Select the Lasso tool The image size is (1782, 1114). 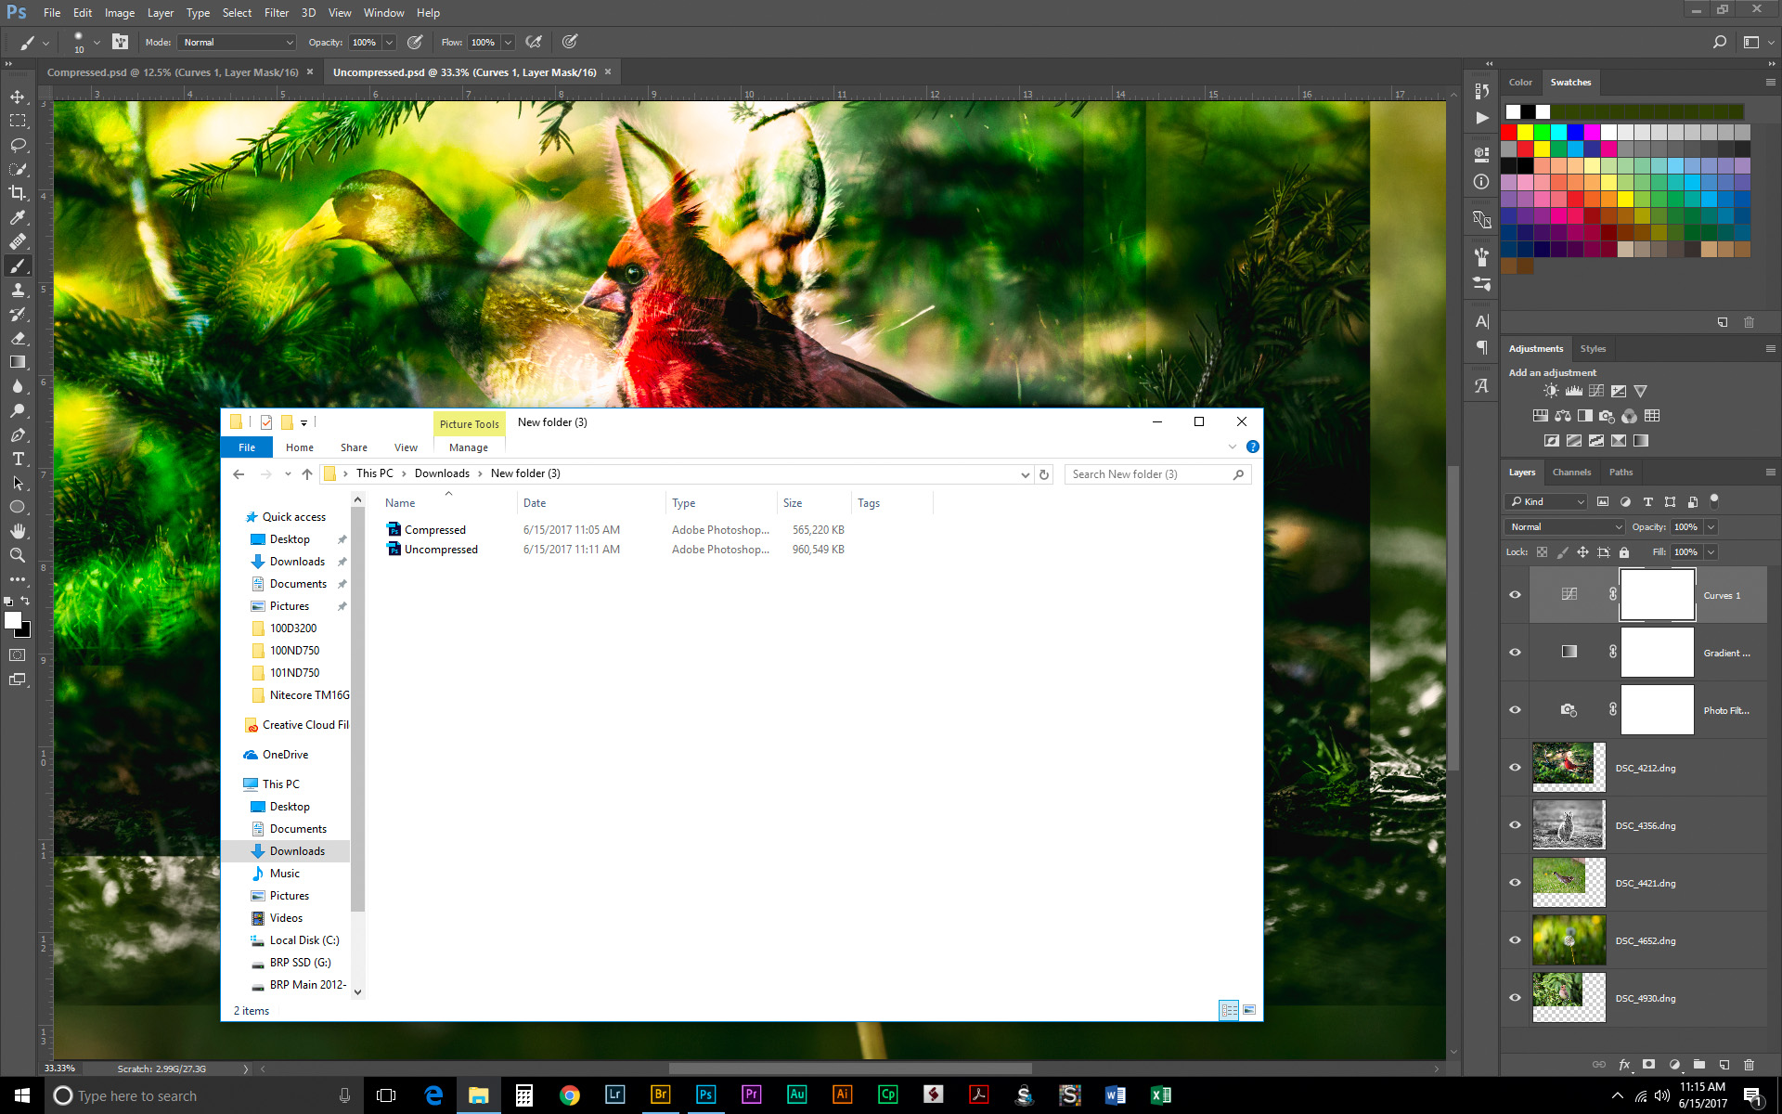[x=18, y=145]
